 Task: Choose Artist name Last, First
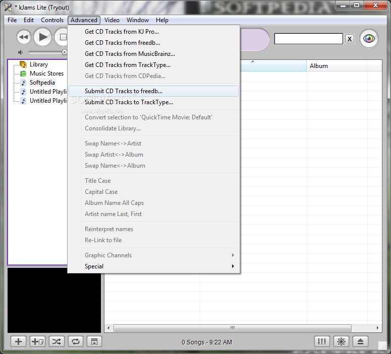click(x=153, y=214)
